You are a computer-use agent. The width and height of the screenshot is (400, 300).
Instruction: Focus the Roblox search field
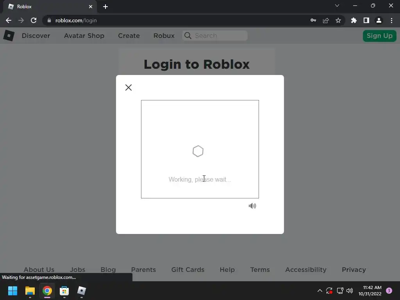[215, 36]
